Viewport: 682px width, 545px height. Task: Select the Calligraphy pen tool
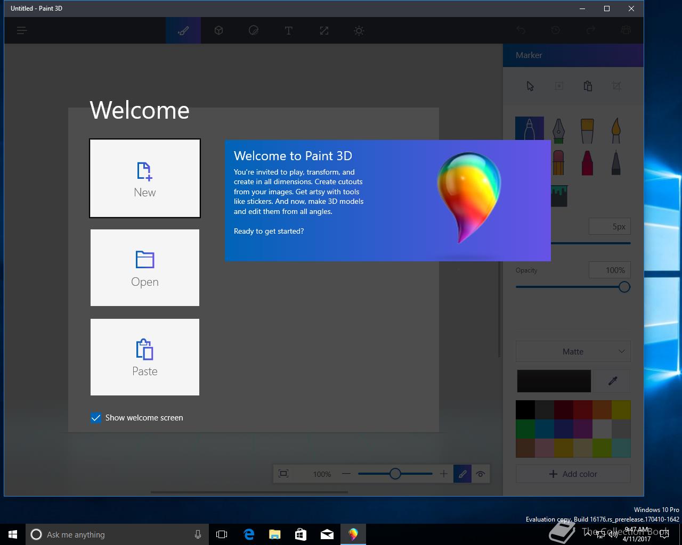pyautogui.click(x=558, y=130)
